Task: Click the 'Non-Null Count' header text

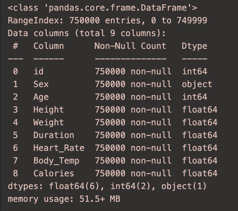Action: [130, 46]
